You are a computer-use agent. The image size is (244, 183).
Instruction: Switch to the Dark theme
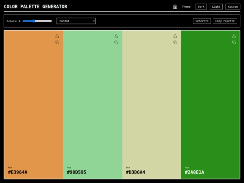201,7
